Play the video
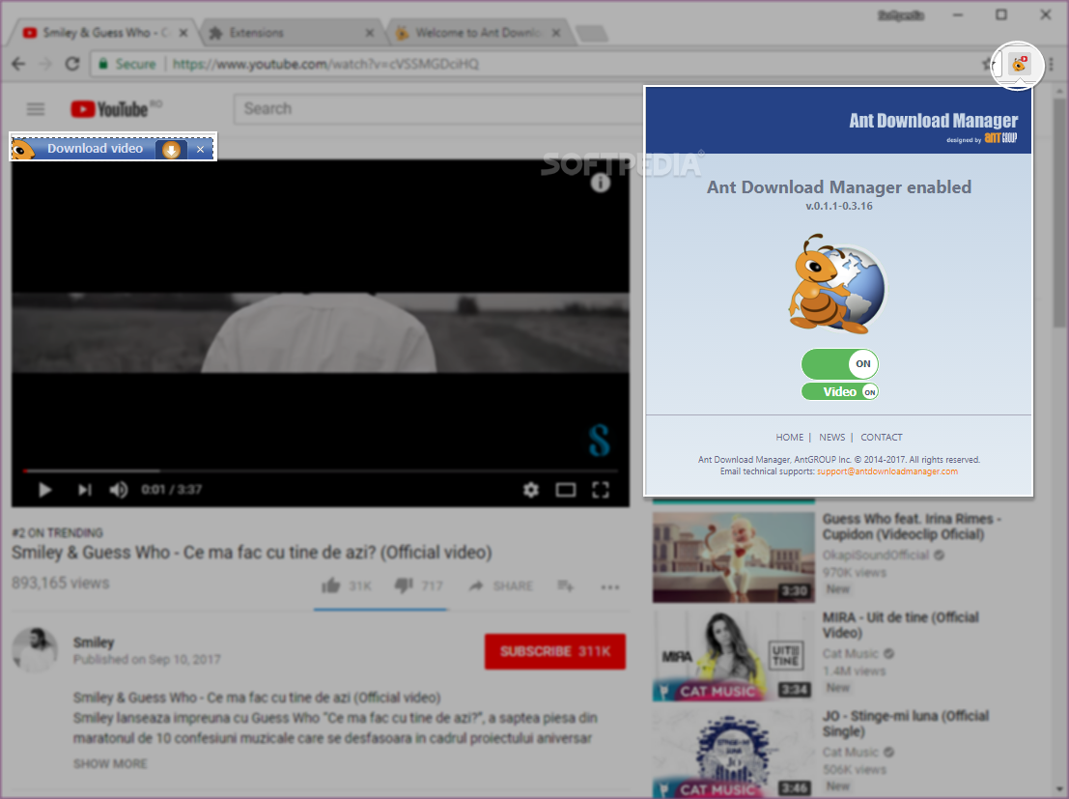 [x=45, y=490]
